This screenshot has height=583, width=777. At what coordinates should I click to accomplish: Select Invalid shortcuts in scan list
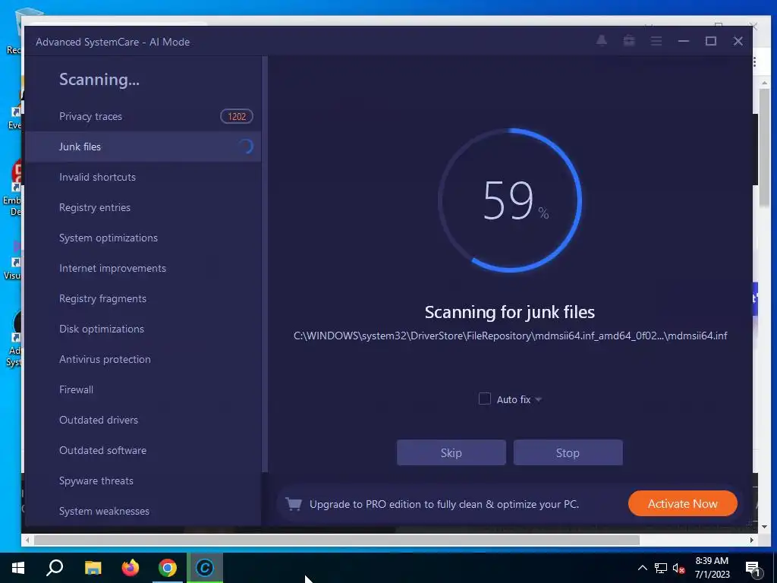[143, 177]
